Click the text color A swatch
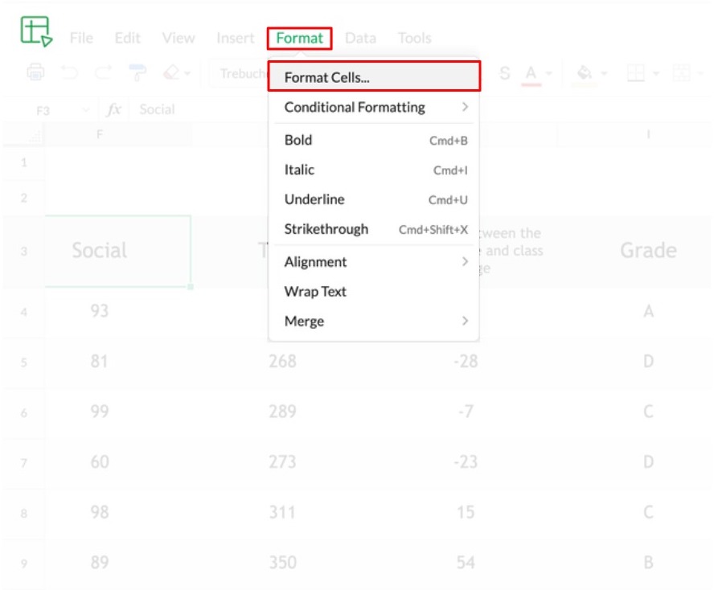The image size is (714, 590). click(531, 74)
